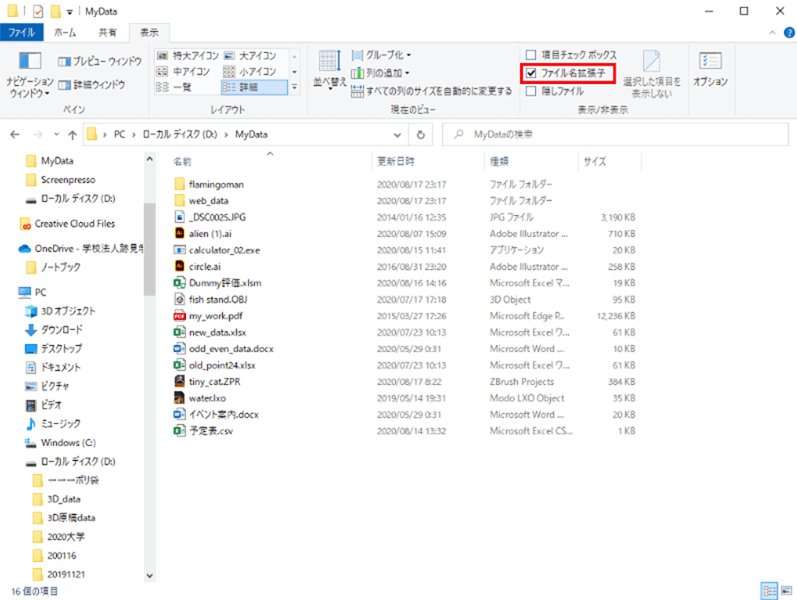Select file name circle.ai

[x=205, y=266]
